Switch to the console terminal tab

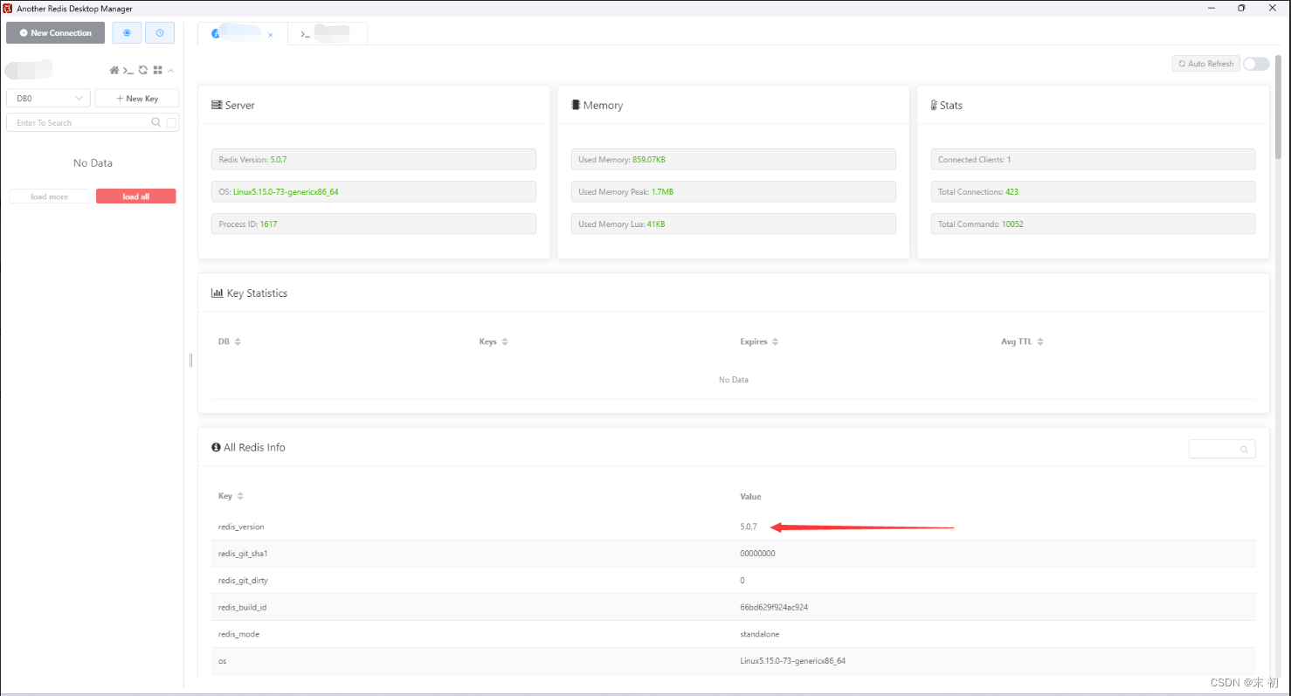tap(328, 34)
